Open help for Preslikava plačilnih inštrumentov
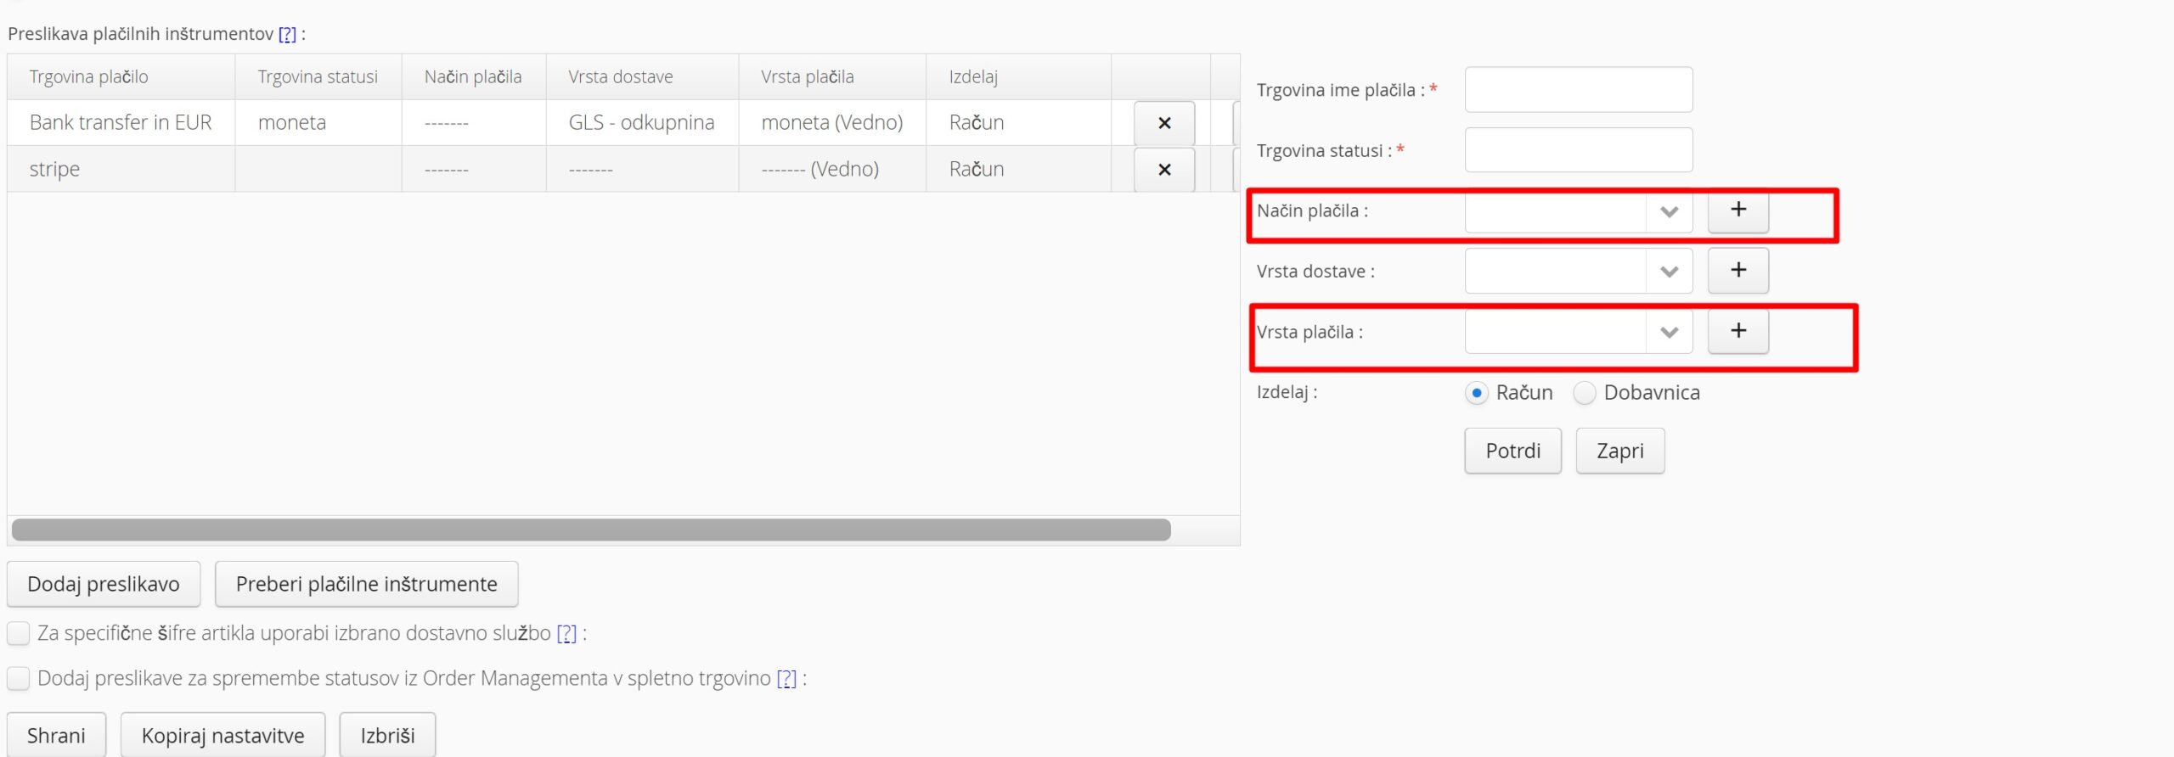Viewport: 2174px width, 757px height. tap(288, 34)
